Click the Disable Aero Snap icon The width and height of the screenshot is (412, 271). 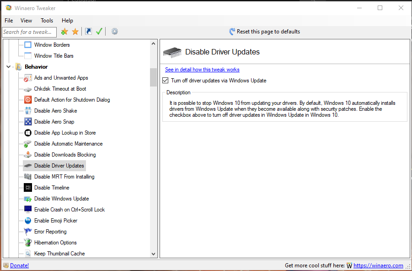(x=28, y=122)
